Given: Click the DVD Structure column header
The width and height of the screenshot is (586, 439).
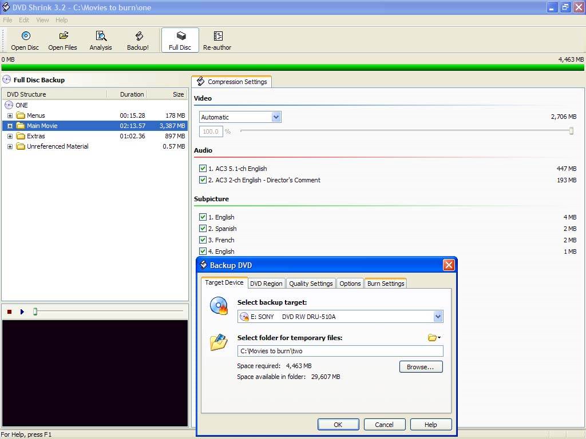Looking at the screenshot, I should point(55,94).
